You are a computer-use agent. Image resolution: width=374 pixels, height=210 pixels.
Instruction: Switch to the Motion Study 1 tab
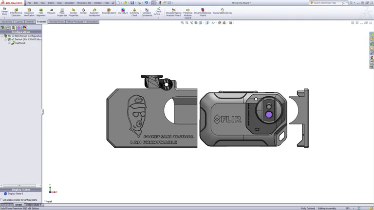click(x=33, y=205)
